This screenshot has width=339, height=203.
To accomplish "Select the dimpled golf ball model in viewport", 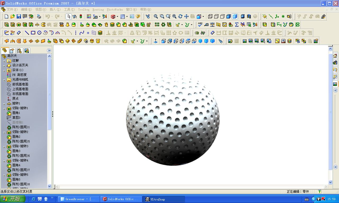I will pyautogui.click(x=173, y=119).
